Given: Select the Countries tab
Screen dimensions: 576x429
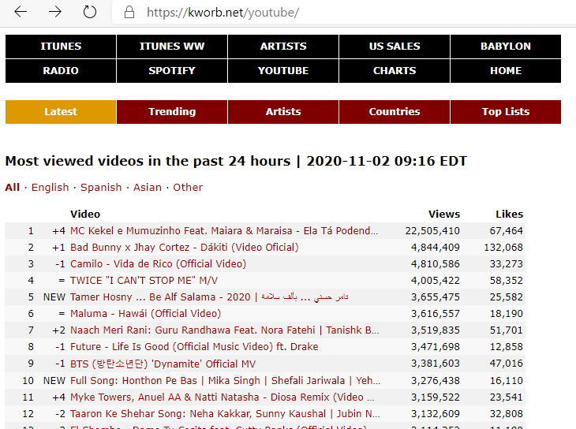Looking at the screenshot, I should tap(395, 112).
